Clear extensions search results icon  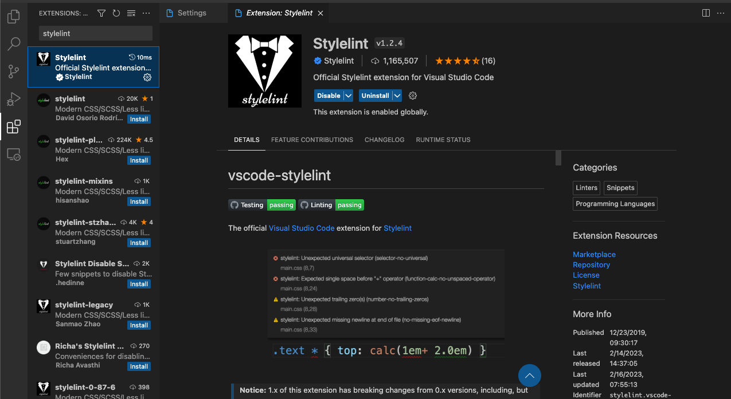[x=131, y=13]
